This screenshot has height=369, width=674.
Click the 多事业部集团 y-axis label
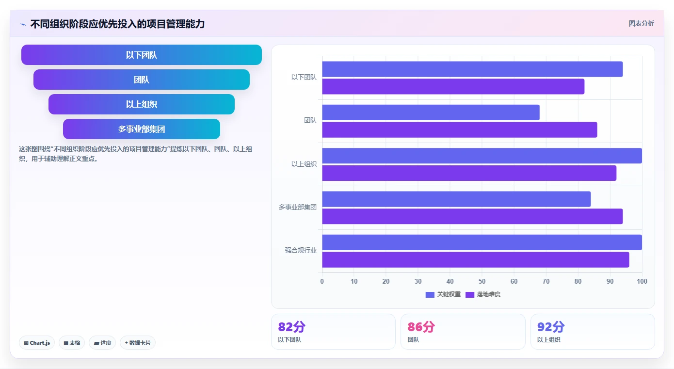[x=297, y=207]
